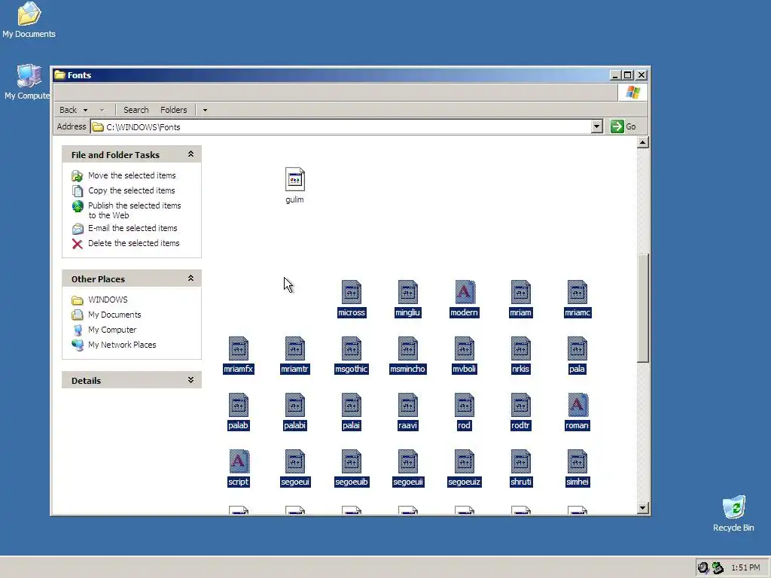Click the msgothic font icon
Screen dimensions: 771x578
(x=351, y=348)
